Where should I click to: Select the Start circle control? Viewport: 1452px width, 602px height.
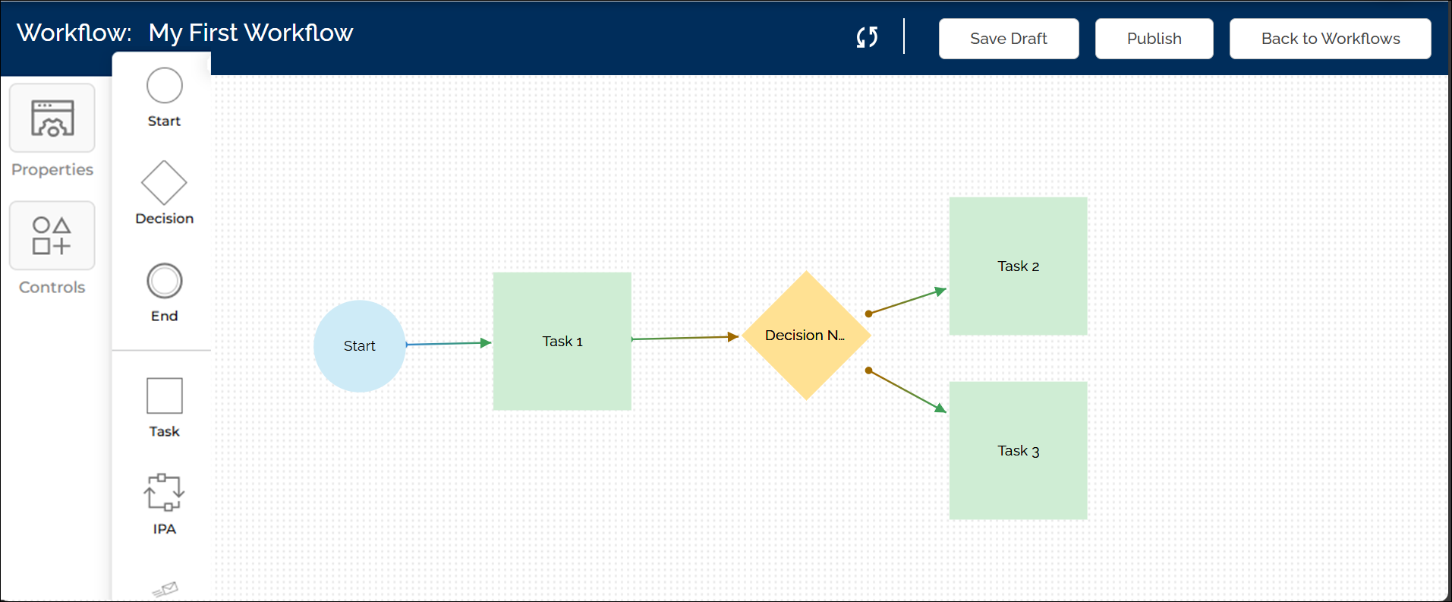click(164, 86)
